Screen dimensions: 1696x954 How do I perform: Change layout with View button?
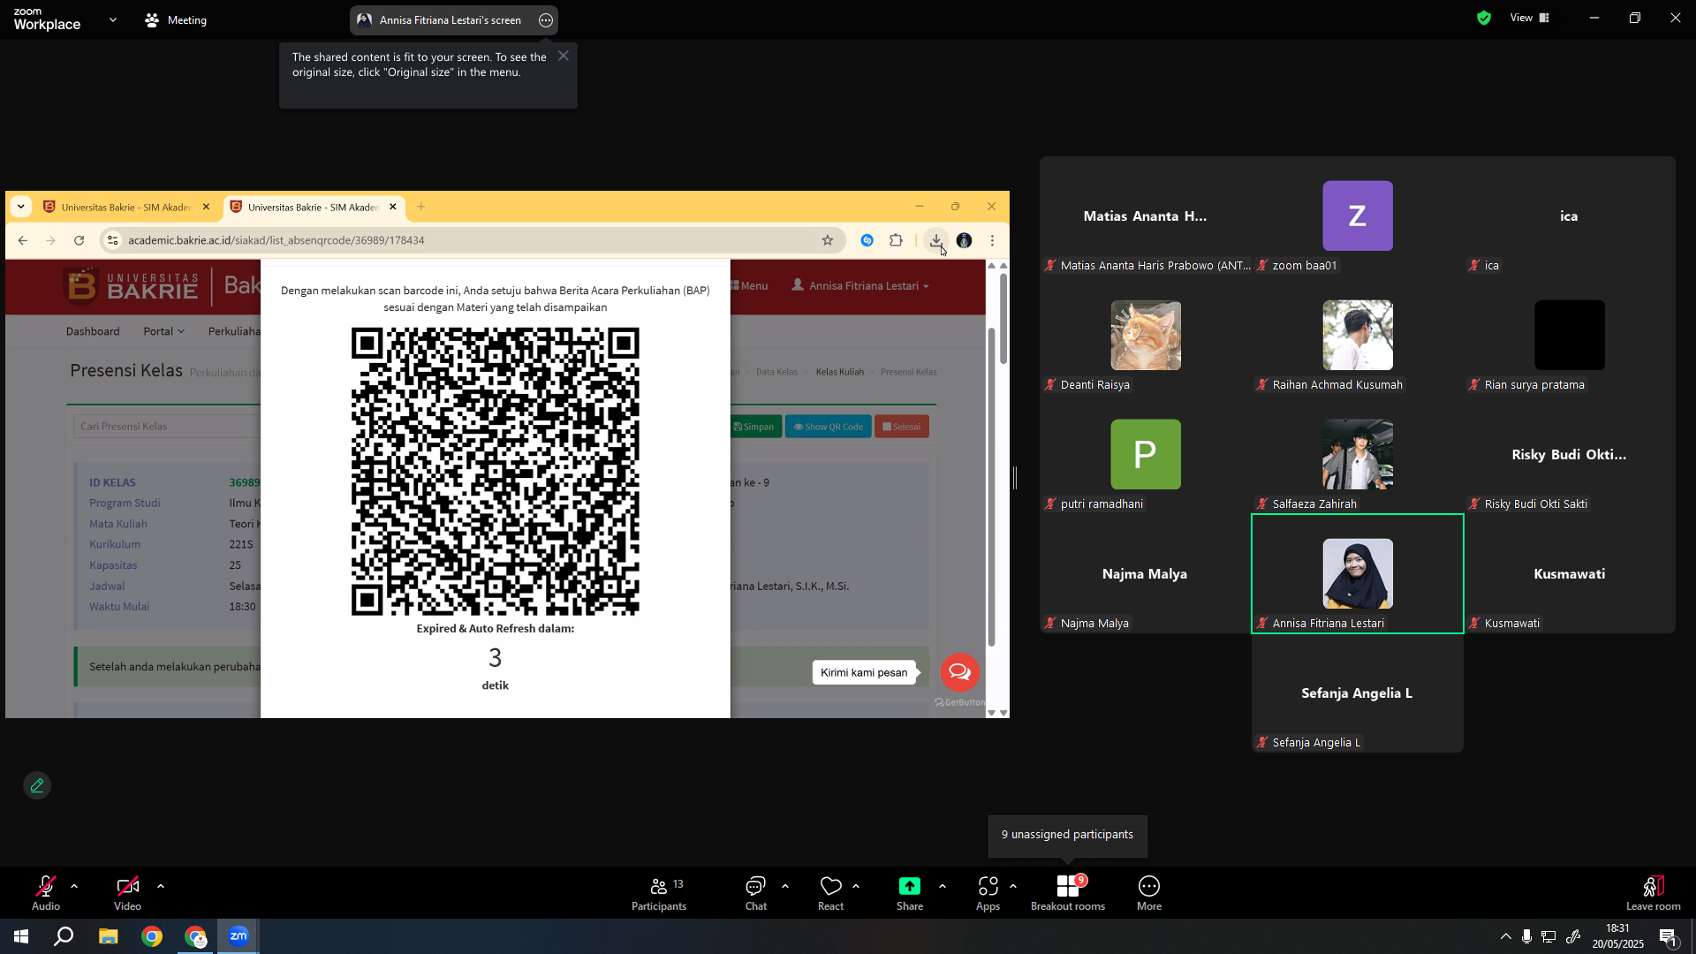[x=1530, y=18]
